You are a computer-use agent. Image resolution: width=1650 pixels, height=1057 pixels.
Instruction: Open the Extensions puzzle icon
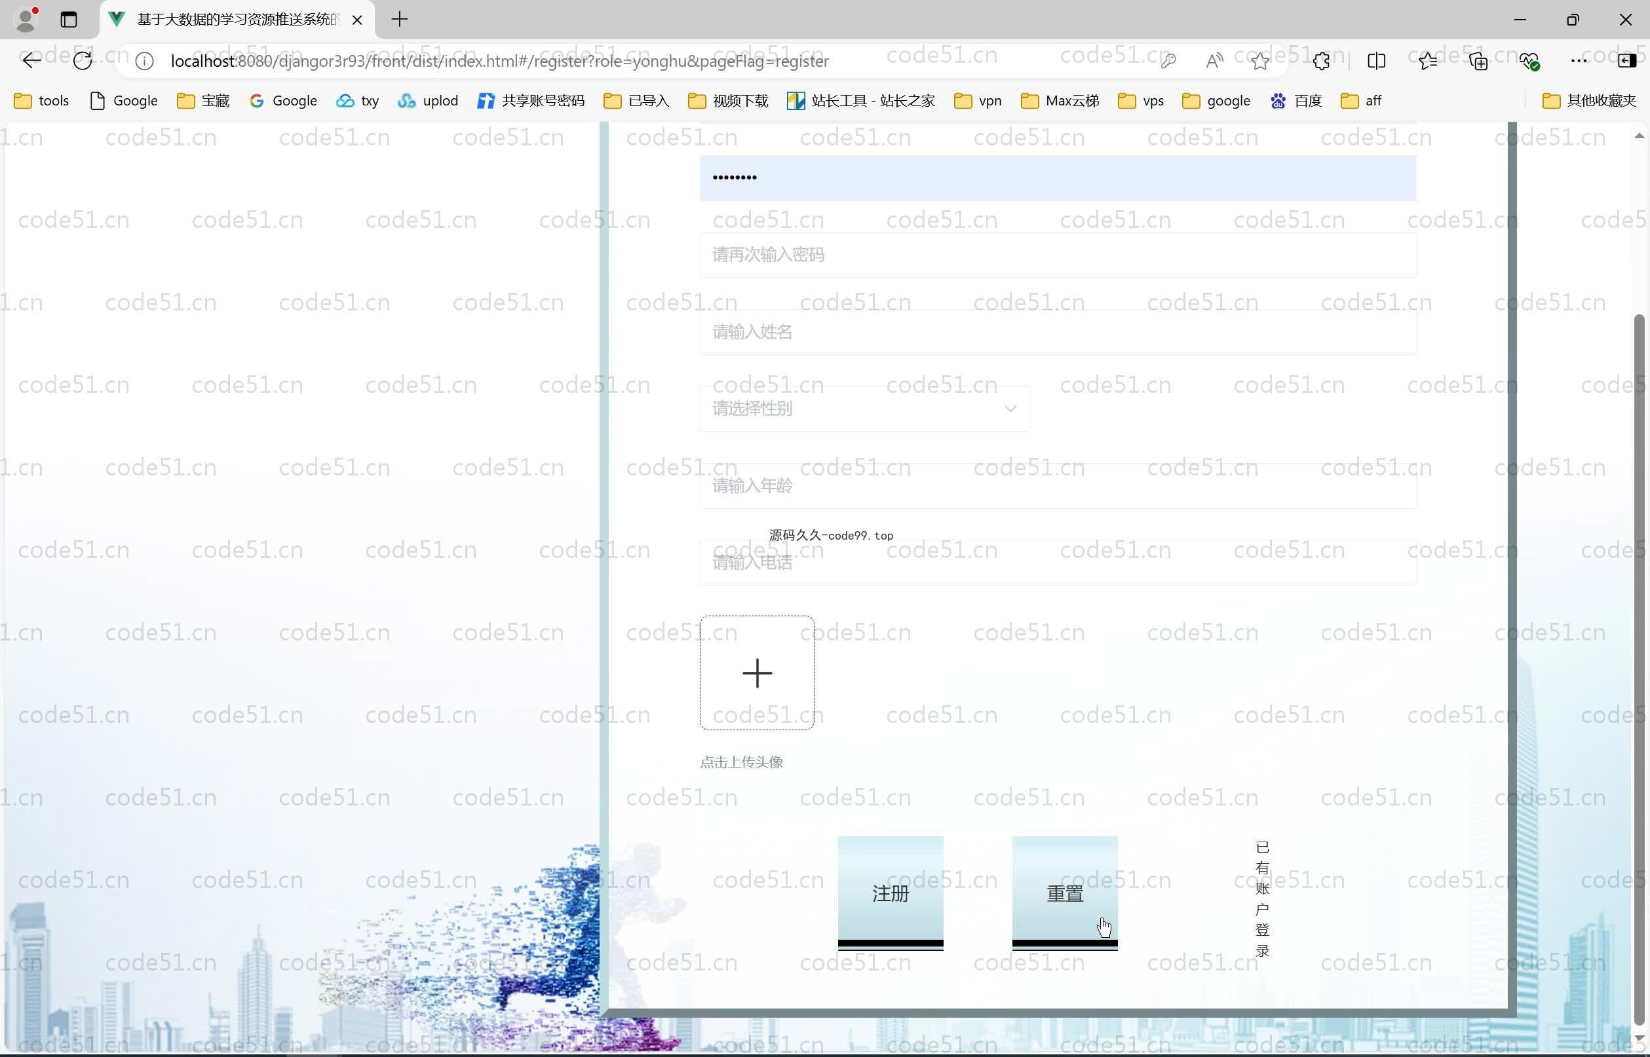tap(1321, 61)
